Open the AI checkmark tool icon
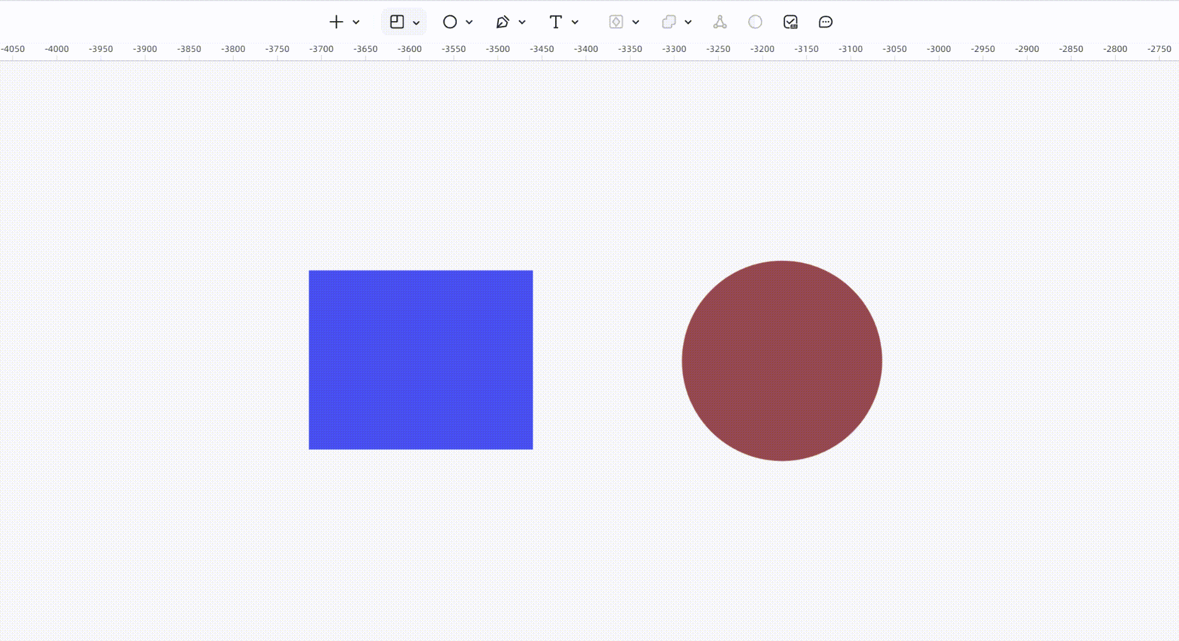 pyautogui.click(x=790, y=22)
